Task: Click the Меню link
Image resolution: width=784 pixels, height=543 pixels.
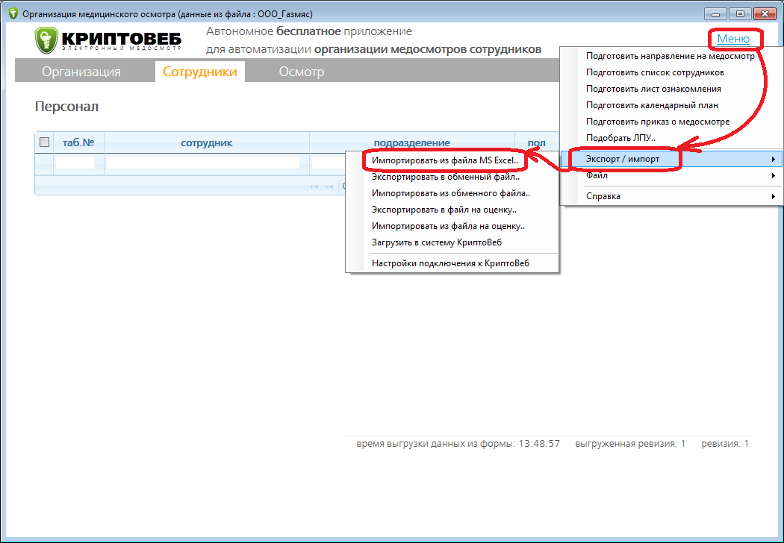Action: [732, 39]
